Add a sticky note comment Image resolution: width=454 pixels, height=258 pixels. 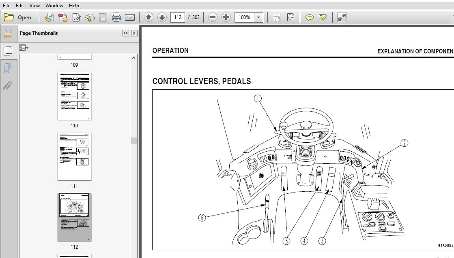tap(309, 18)
